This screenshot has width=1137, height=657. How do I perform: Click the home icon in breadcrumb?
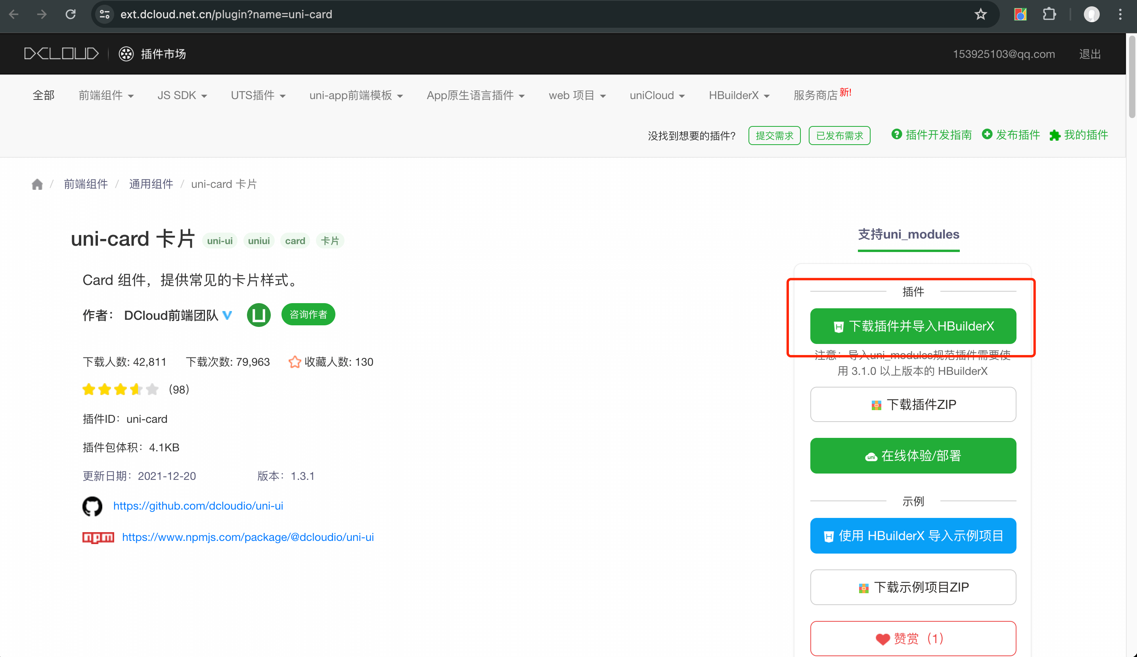coord(37,184)
